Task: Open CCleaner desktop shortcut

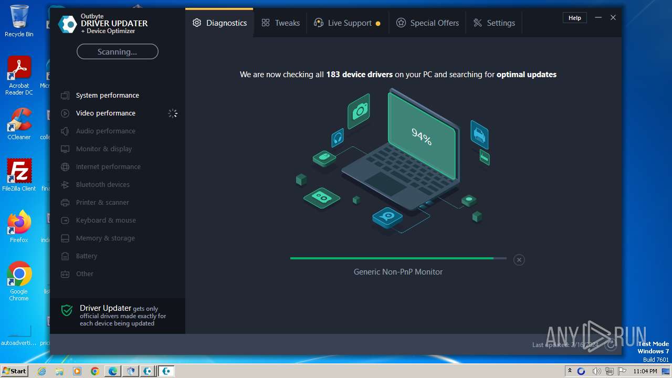Action: [x=19, y=124]
